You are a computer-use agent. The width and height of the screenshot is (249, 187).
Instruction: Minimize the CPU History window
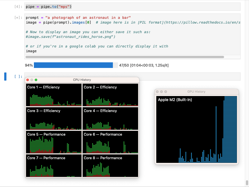pos(32,80)
